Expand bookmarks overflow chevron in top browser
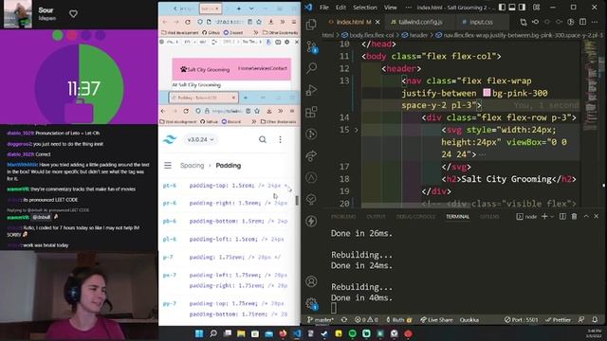This screenshot has height=341, width=607. [x=255, y=33]
